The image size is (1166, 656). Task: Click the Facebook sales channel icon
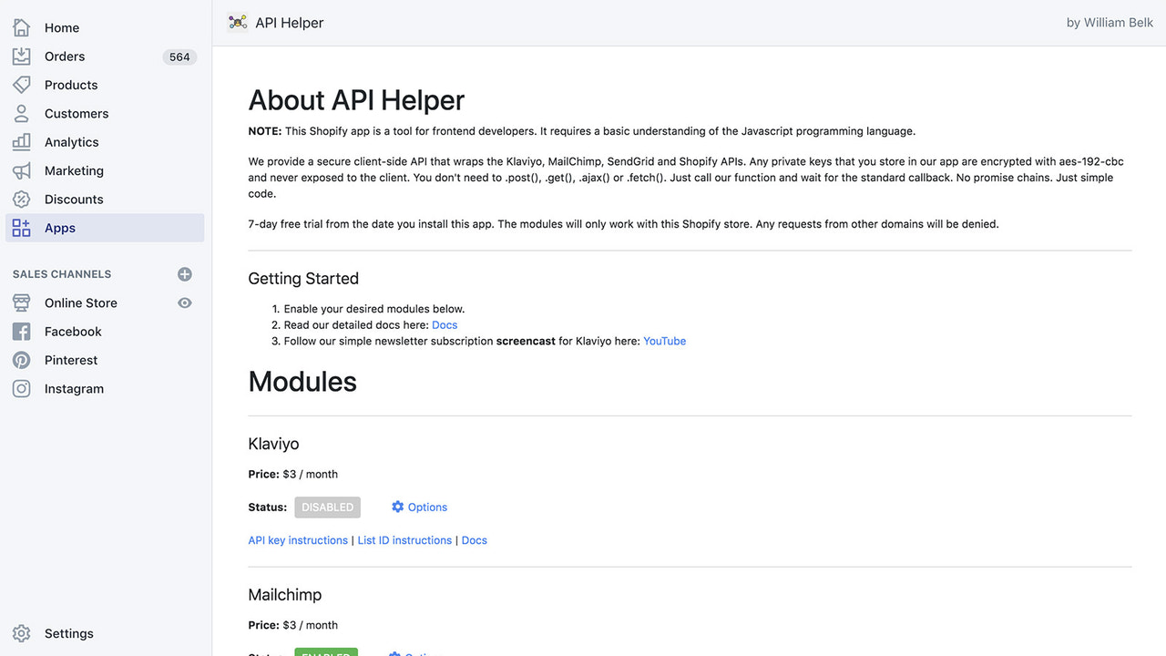[20, 332]
